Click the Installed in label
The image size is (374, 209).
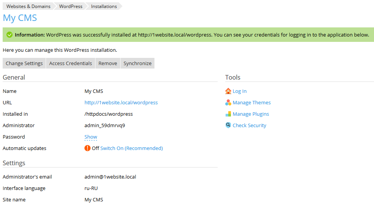click(15, 114)
